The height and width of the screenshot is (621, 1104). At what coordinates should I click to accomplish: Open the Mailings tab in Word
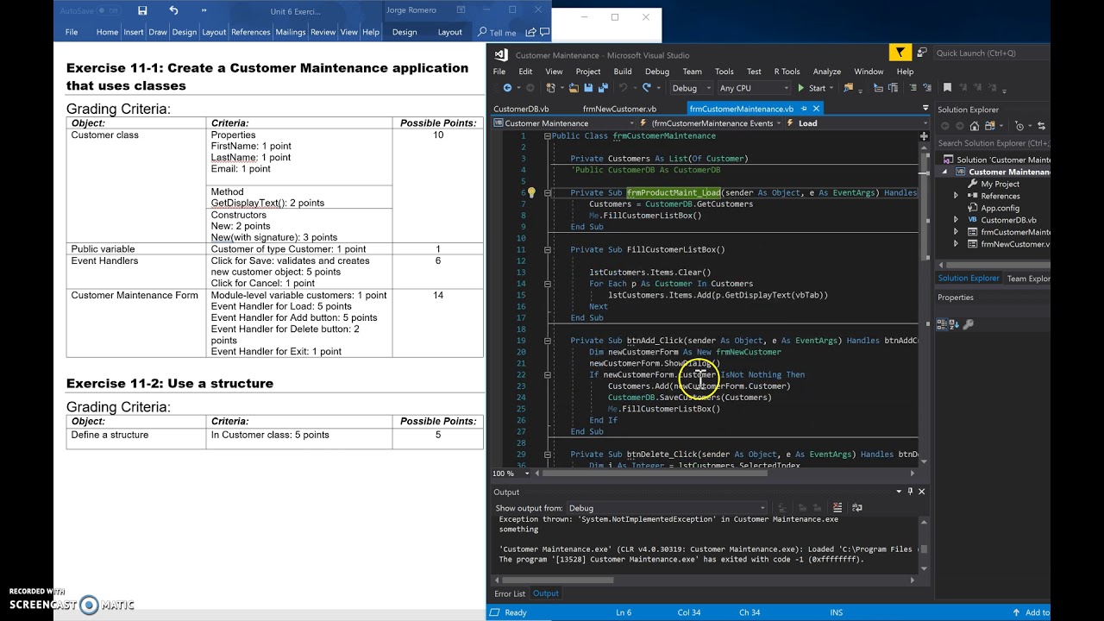pos(291,32)
